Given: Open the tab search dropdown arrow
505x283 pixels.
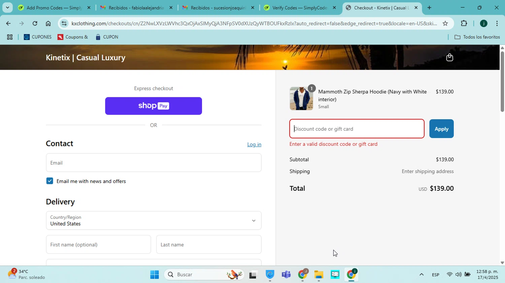Looking at the screenshot, I should (x=7, y=8).
